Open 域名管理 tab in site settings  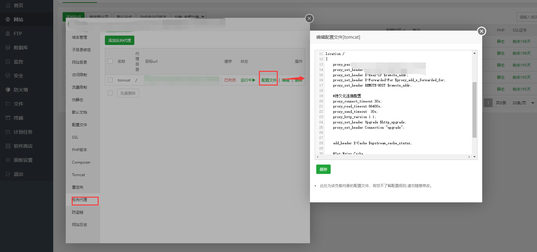coord(80,37)
